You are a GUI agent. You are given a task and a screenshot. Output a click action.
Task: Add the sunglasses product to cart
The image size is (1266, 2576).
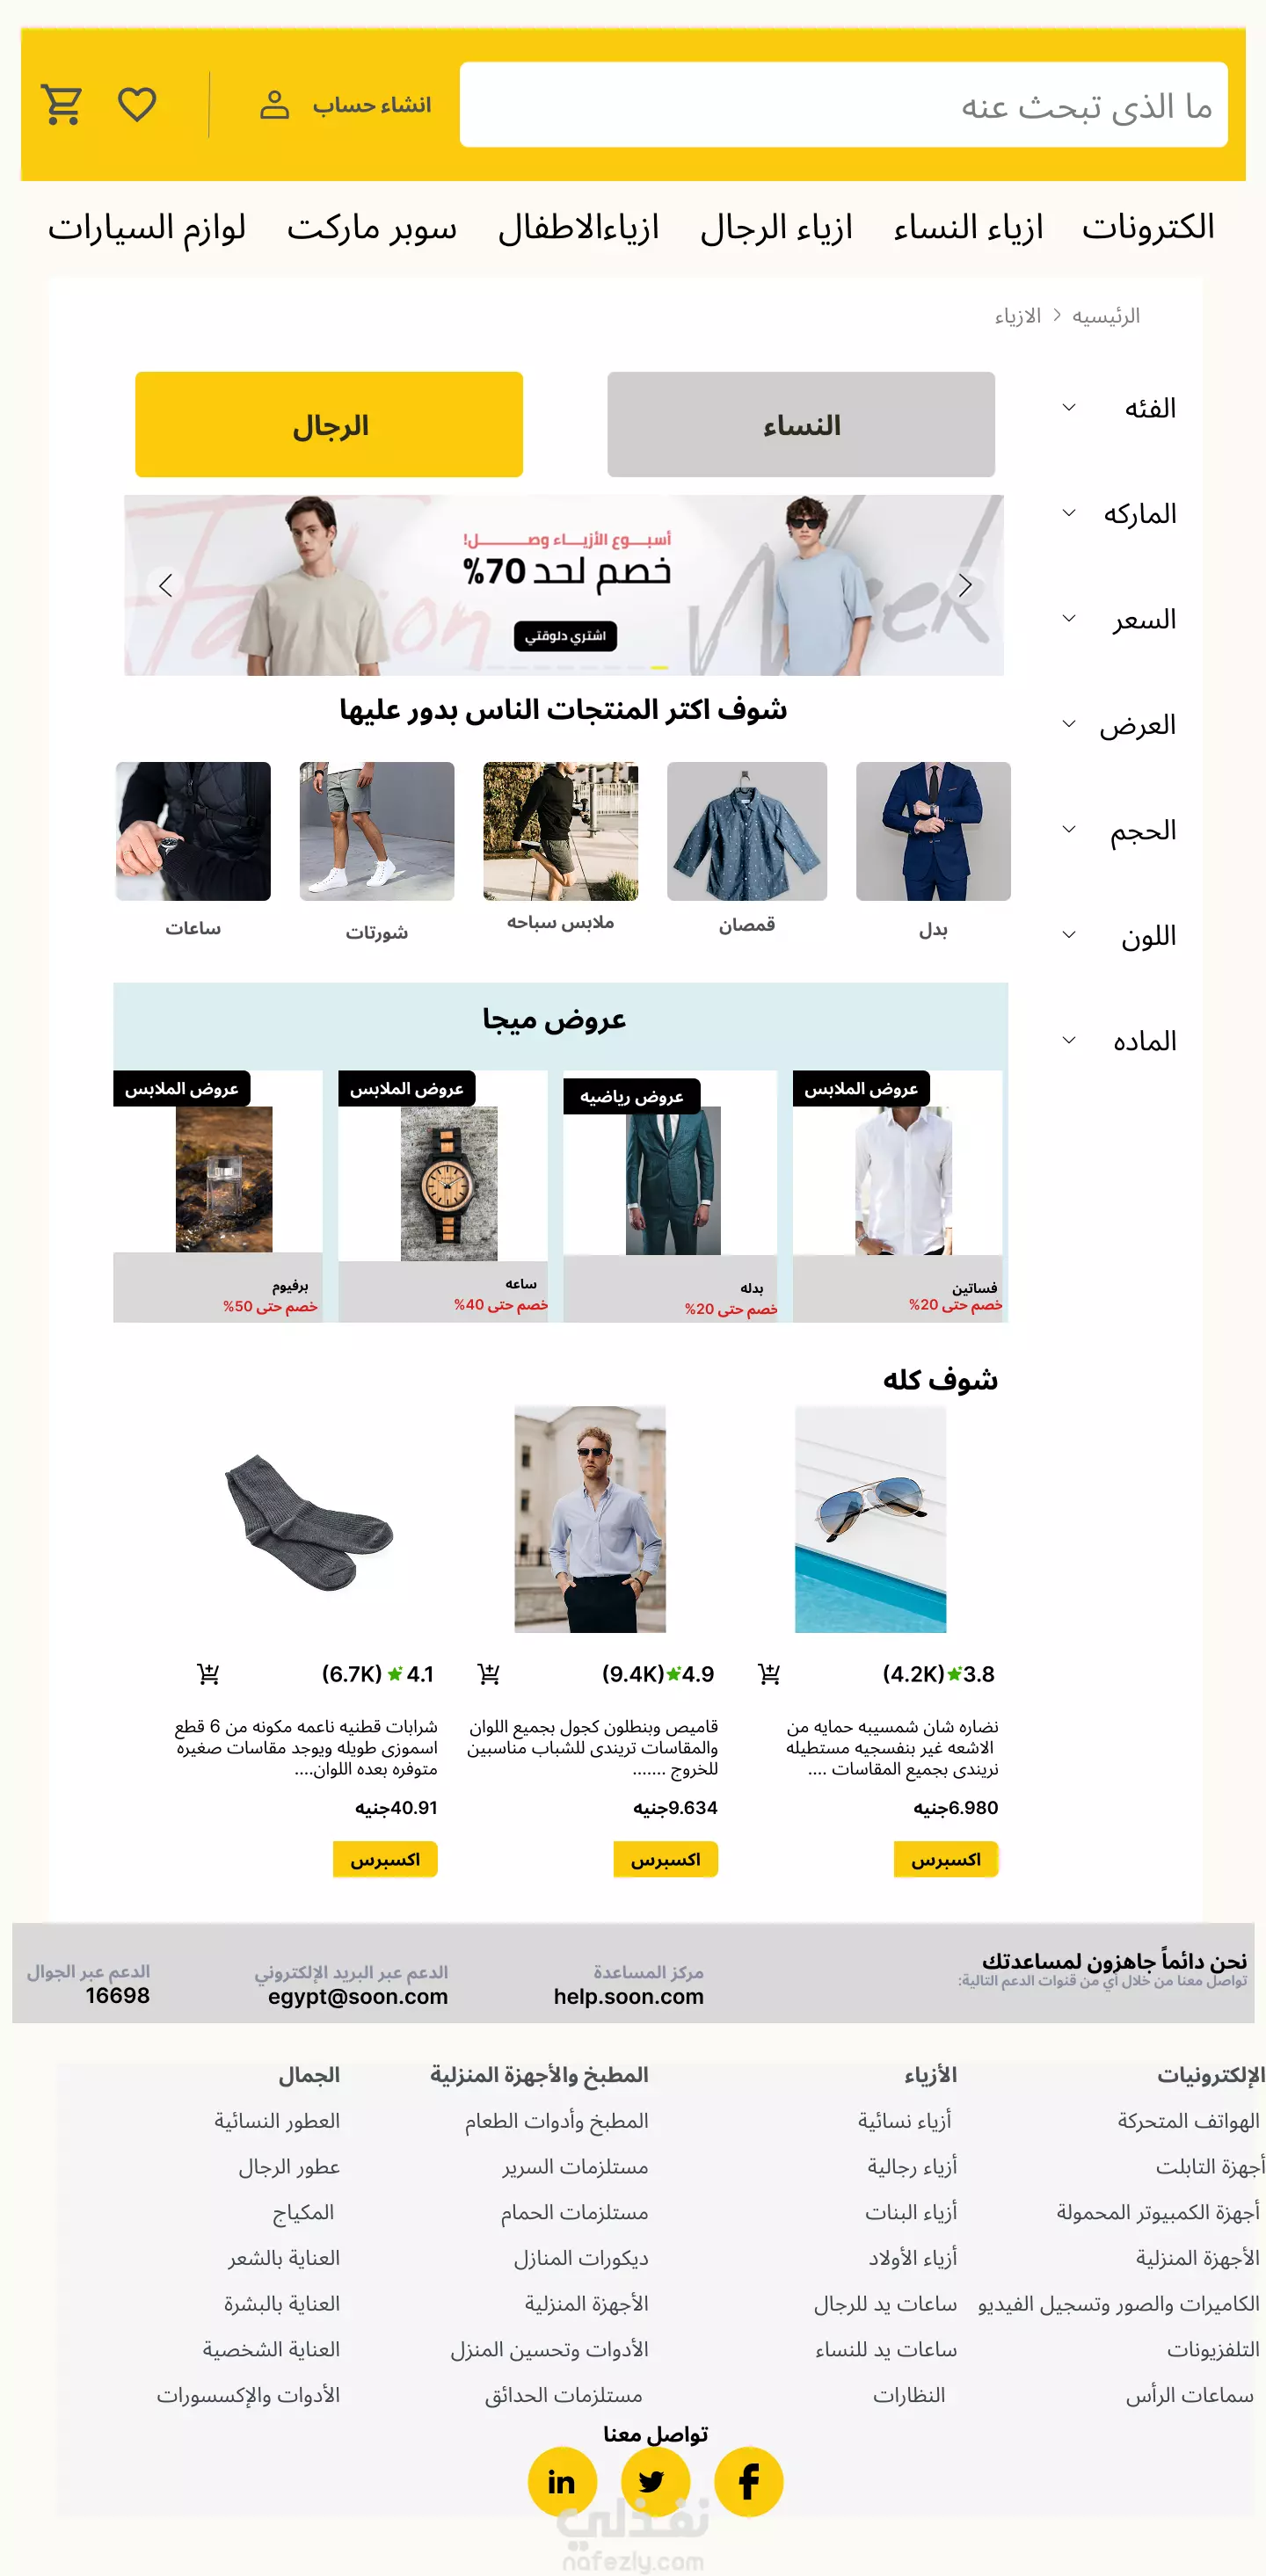tap(769, 1673)
